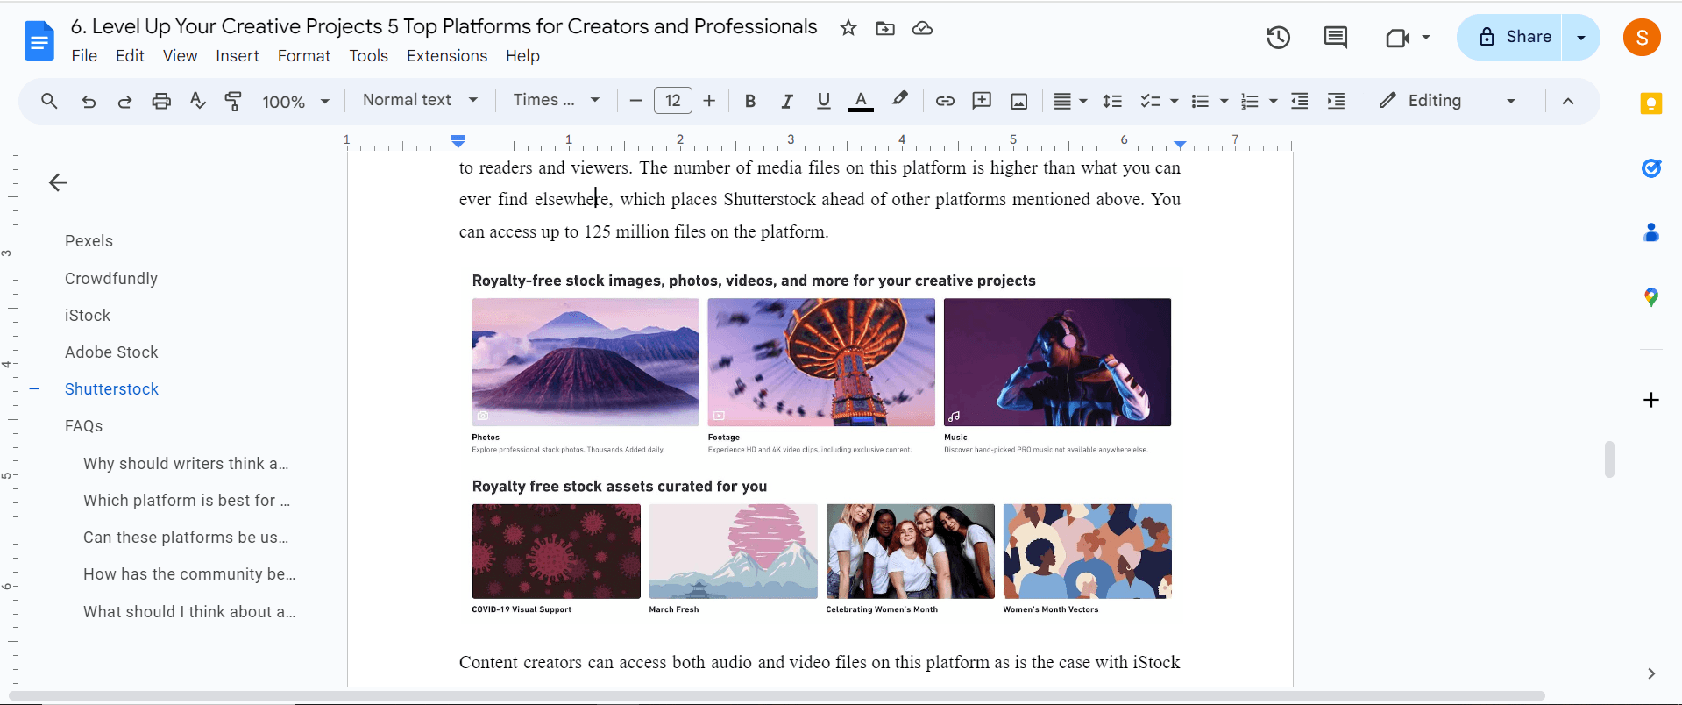Viewport: 1682px width, 705px height.
Task: Open the Format menu
Action: pyautogui.click(x=304, y=56)
